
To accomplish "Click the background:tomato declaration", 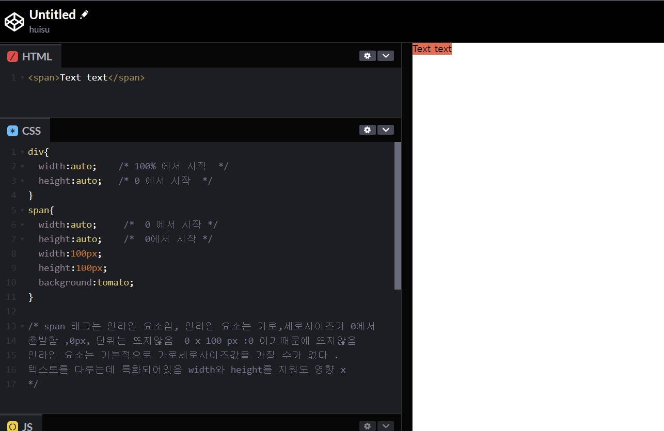I will pos(86,282).
